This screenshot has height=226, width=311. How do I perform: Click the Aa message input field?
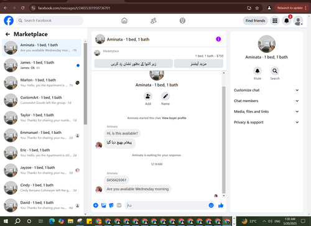point(167,205)
